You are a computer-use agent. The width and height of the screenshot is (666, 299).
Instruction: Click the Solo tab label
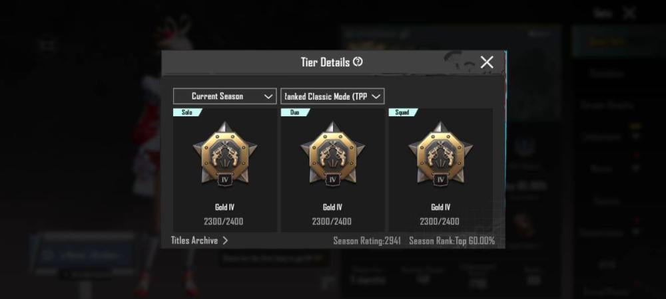(x=187, y=112)
